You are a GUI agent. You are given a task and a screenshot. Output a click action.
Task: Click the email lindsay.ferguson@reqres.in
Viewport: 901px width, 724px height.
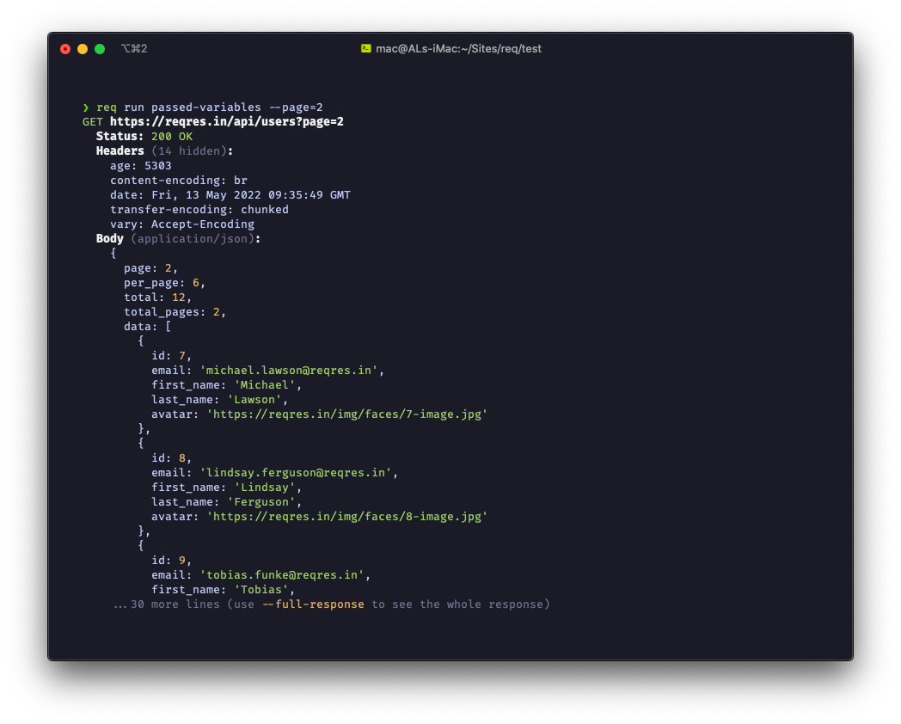[x=296, y=473]
